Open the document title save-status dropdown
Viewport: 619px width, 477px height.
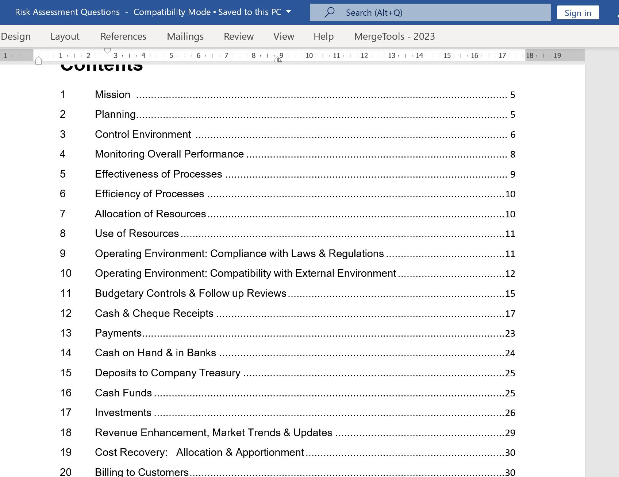(289, 12)
